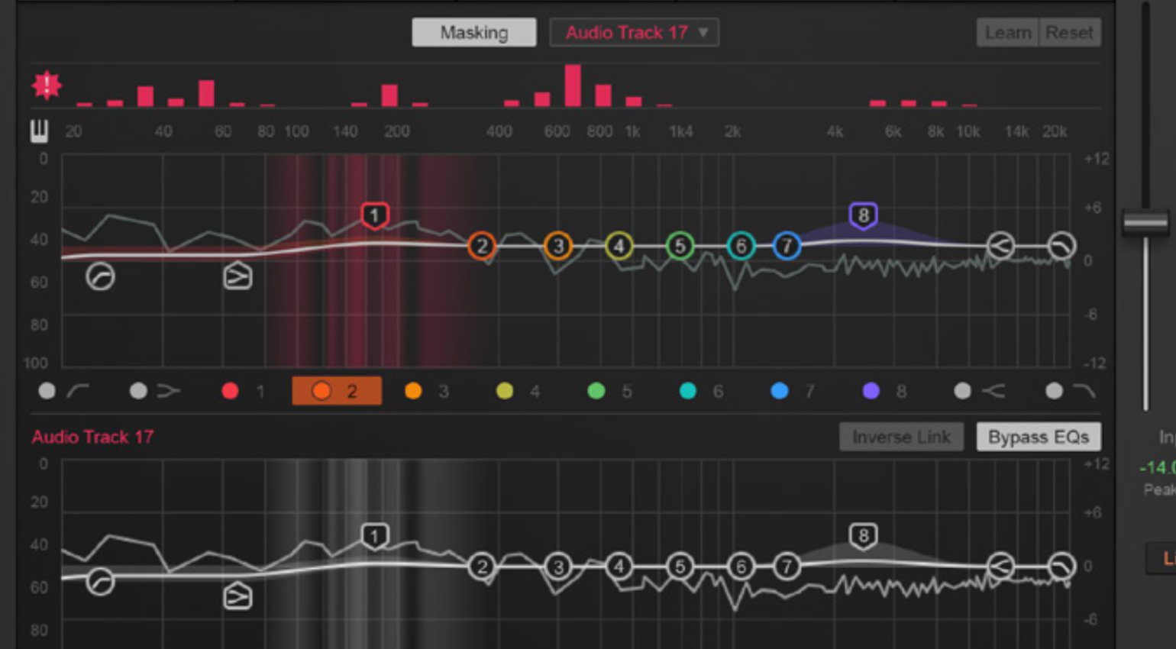Toggle red band 1 in band selector row
The height and width of the screenshot is (649, 1176).
coord(244,391)
